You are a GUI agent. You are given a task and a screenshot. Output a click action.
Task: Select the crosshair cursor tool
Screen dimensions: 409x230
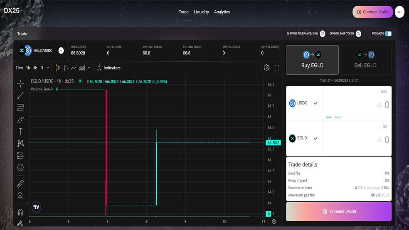click(x=21, y=83)
